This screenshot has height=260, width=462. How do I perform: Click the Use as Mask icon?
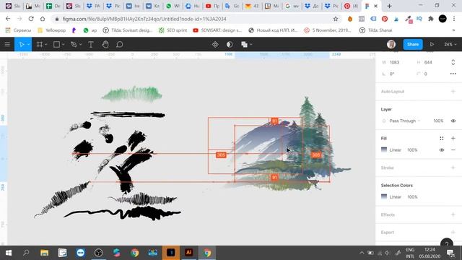click(230, 45)
